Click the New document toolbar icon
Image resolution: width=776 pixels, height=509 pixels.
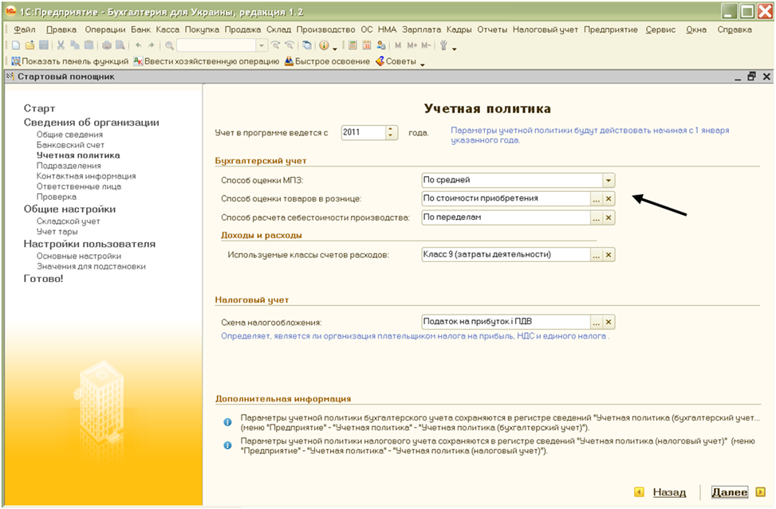click(x=16, y=45)
